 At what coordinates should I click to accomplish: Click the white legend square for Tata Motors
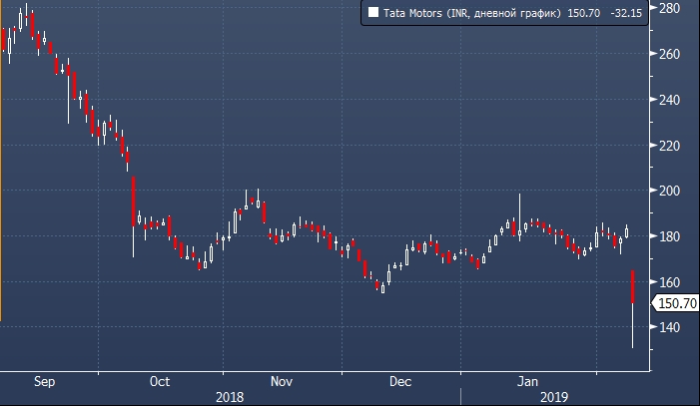click(x=373, y=13)
